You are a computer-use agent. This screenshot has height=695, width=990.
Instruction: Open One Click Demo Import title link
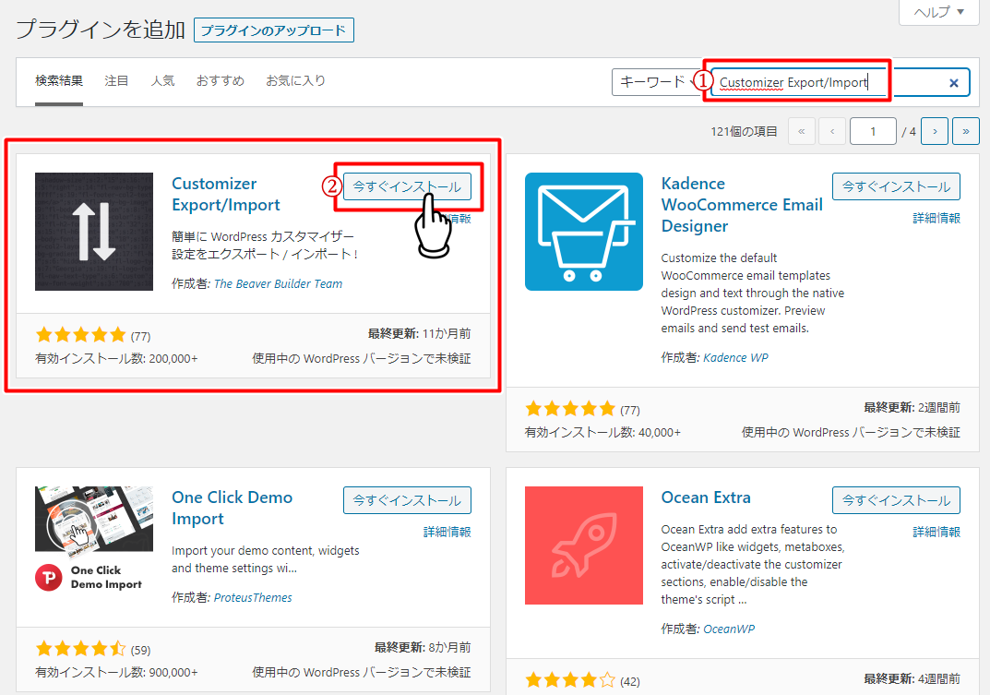pos(233,508)
